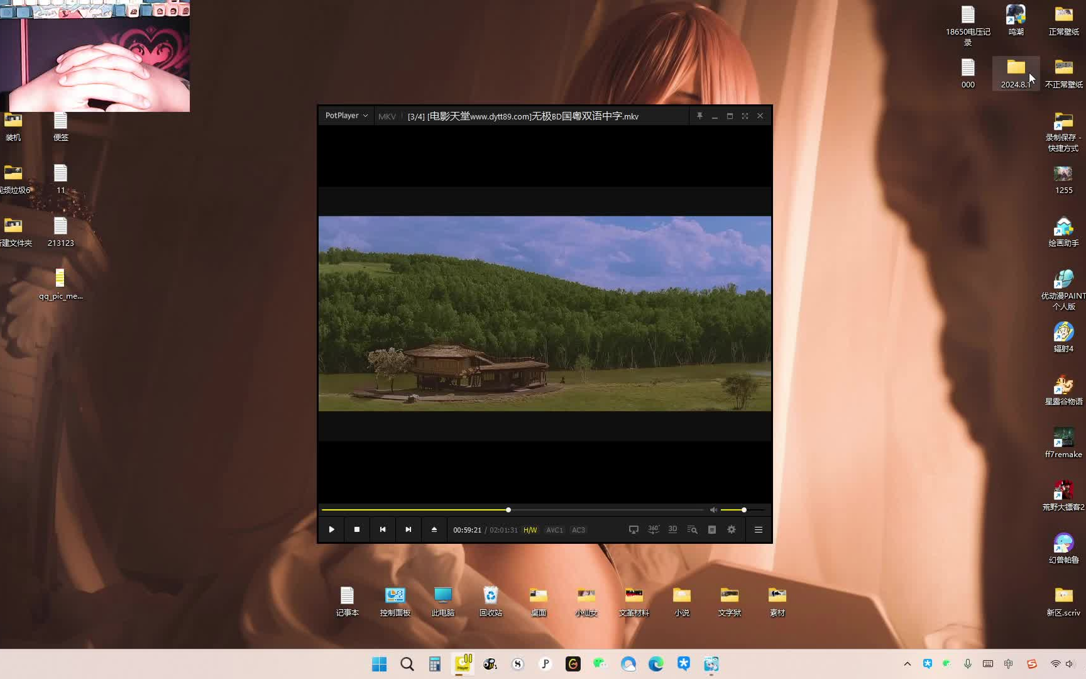Open PotPlayer control panel gear icon
The width and height of the screenshot is (1086, 679).
[732, 529]
